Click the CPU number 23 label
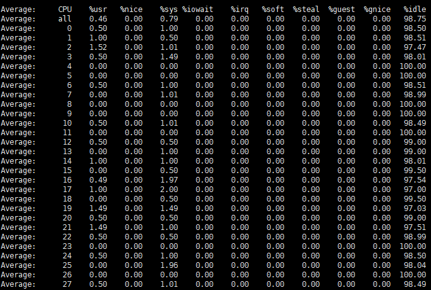The image size is (431, 290). (x=67, y=246)
